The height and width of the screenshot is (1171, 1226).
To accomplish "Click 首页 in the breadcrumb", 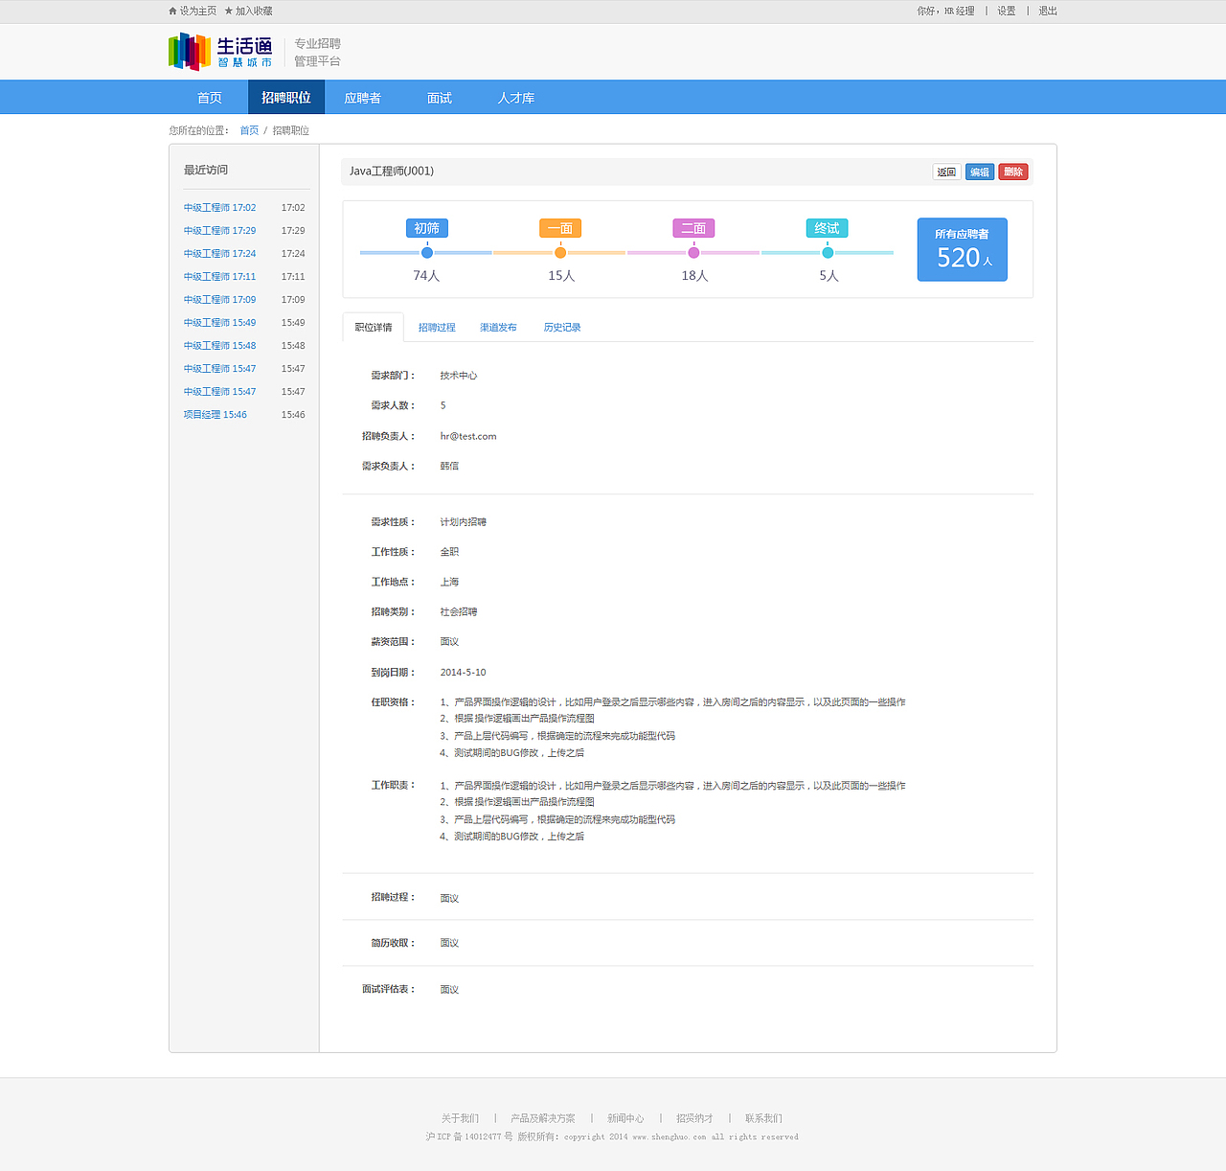I will point(249,130).
